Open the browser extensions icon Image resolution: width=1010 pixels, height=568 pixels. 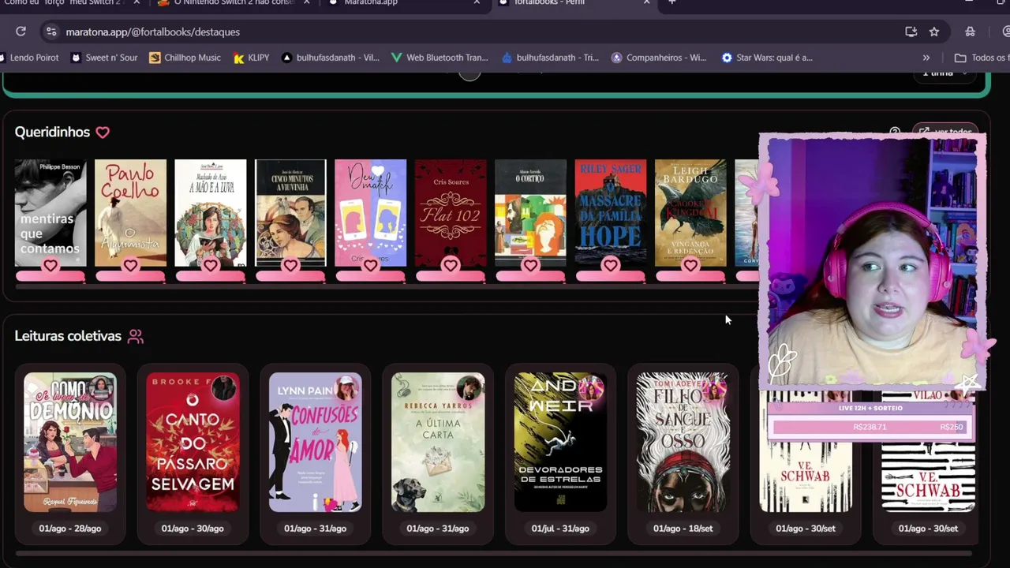point(971,32)
